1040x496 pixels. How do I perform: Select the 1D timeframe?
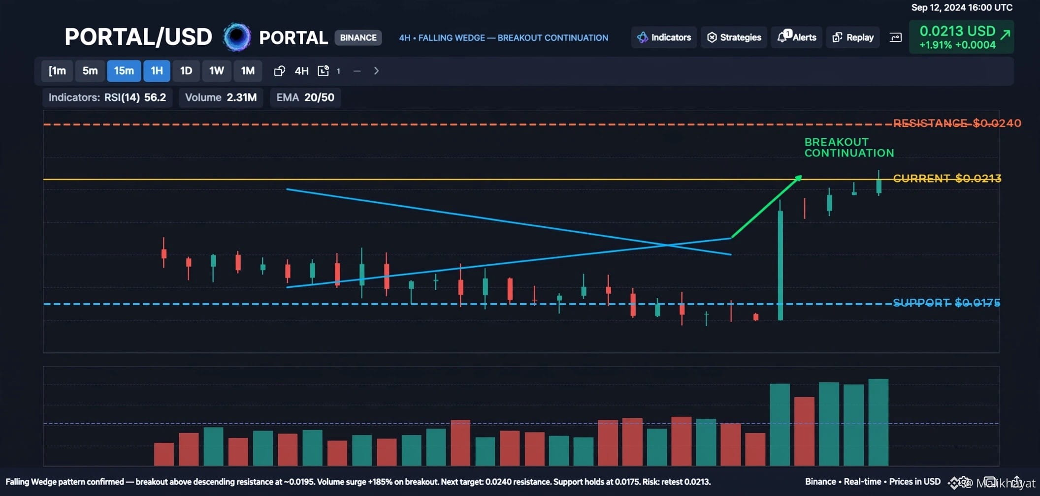coord(186,71)
